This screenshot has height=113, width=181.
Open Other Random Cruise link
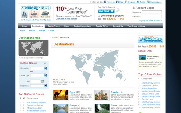tap(151, 105)
